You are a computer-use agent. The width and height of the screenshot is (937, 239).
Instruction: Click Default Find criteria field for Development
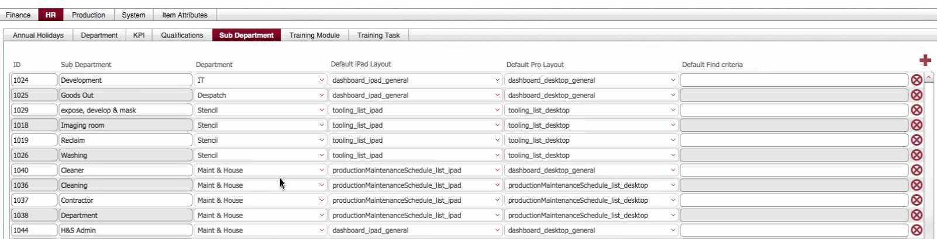click(x=794, y=80)
